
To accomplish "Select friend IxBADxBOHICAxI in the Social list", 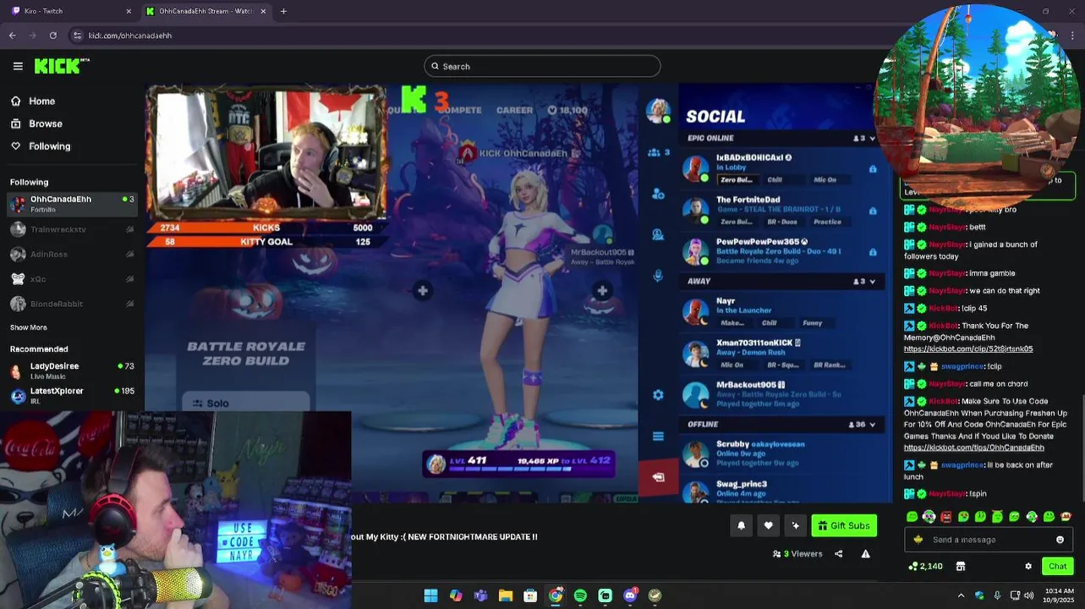I will pyautogui.click(x=782, y=168).
